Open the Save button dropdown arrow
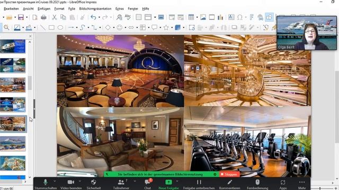 coord(27,17)
